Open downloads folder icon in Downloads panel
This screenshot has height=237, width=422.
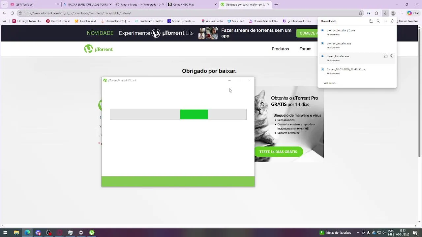tap(371, 21)
